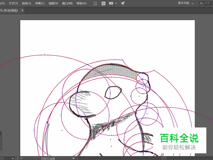Click the 形状生成器 status bar indicator

(48, 158)
